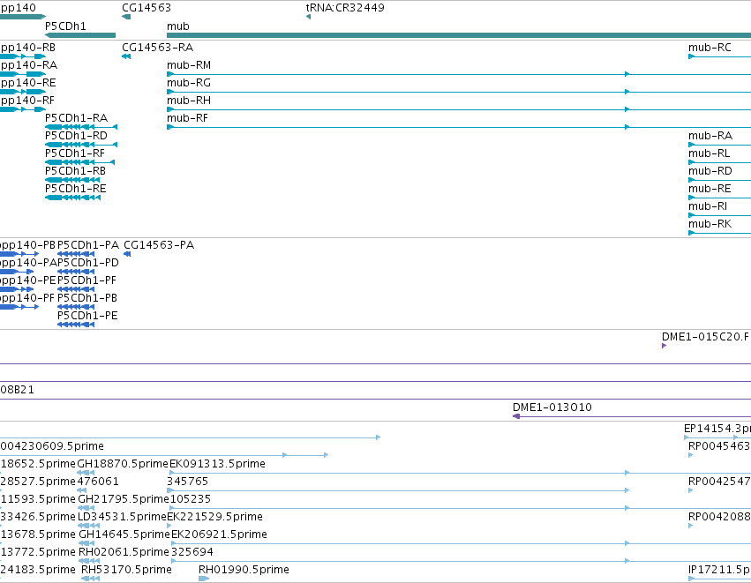Screen dimensions: 751x583
Task: Click the DME1-015C20.F feature label
Action: coord(705,337)
